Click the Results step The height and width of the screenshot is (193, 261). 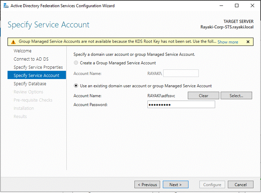point(20,116)
